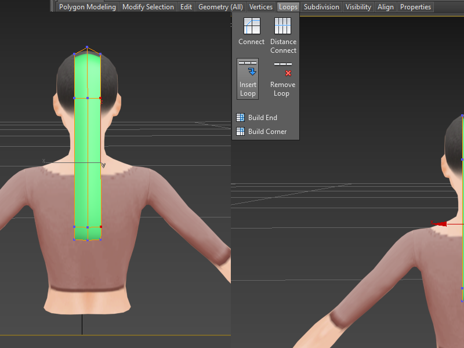Viewport: 464px width, 348px height.
Task: Click the ribbon's left drag handle
Action: coord(53,6)
